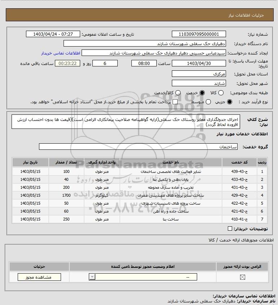Click service code ج-43-431
278x305 pixels.
point(239,188)
